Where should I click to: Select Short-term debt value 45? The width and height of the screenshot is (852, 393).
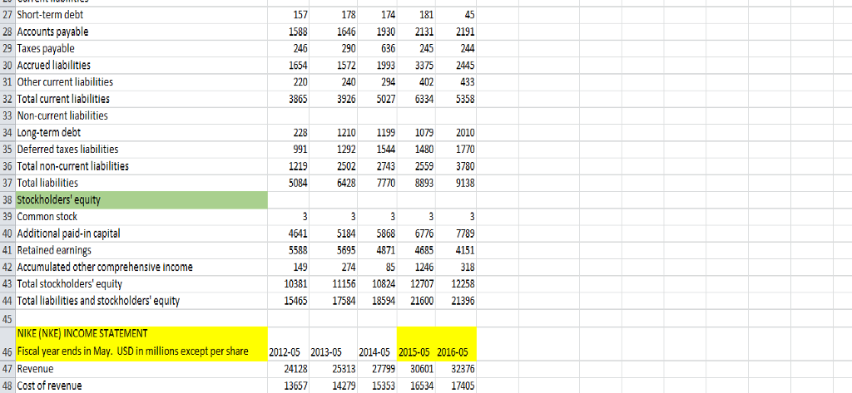pyautogui.click(x=457, y=15)
